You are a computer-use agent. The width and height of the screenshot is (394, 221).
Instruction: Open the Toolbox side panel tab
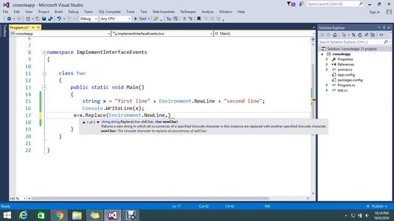4,31
